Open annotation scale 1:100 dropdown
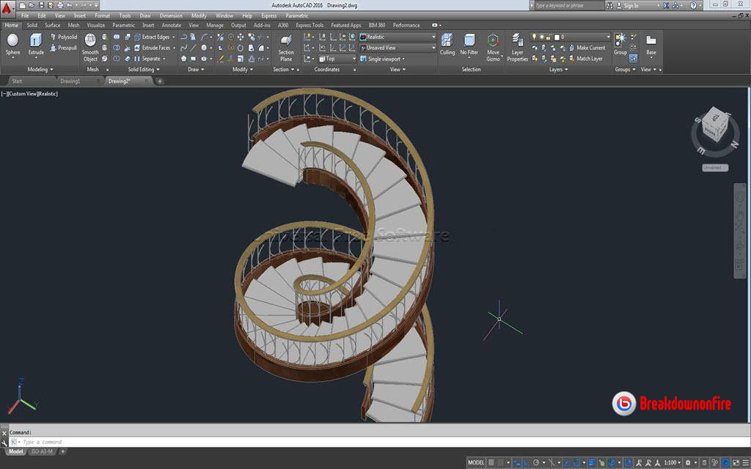Viewport: 751px width, 469px height. tap(672, 462)
